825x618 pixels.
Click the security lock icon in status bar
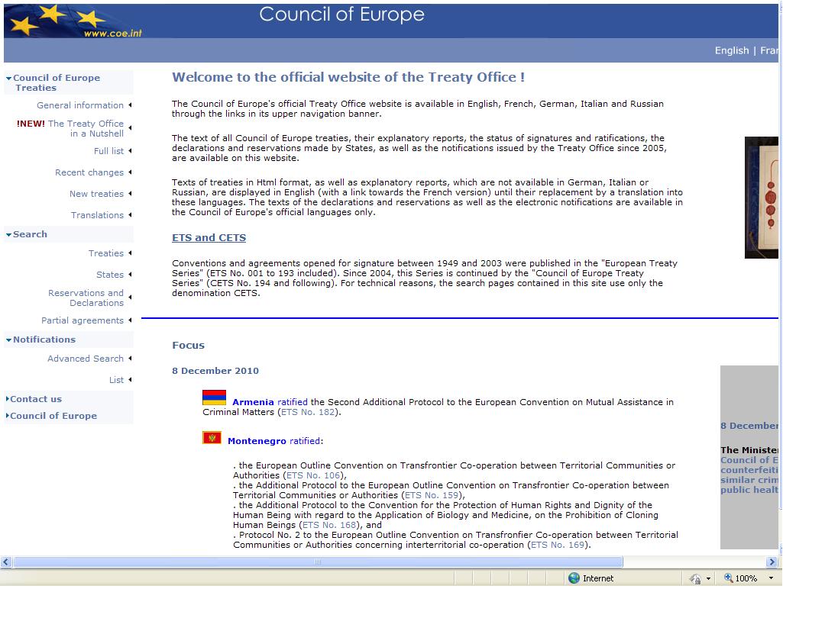[695, 579]
